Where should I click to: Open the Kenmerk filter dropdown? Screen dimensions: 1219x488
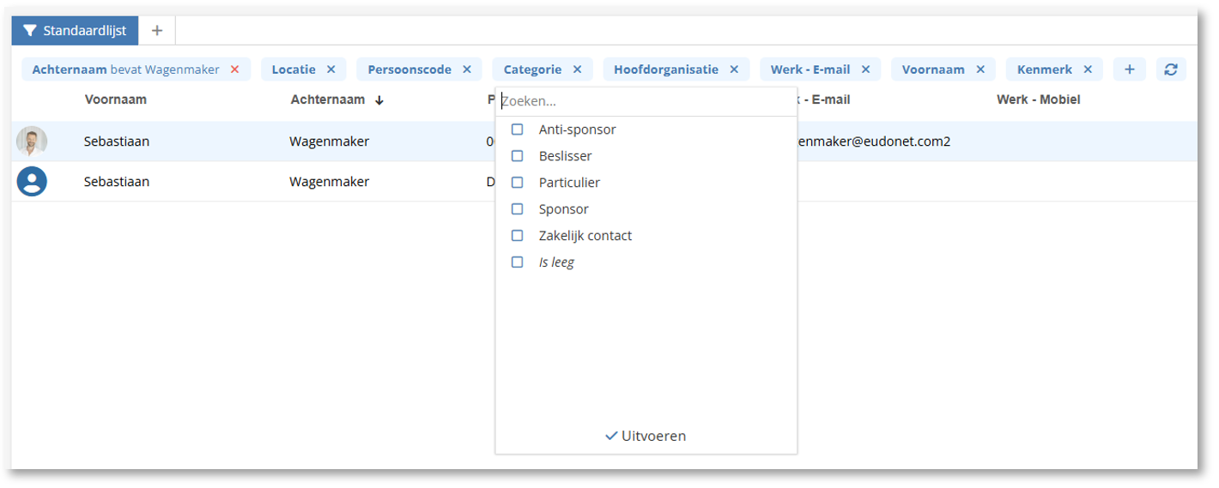[1044, 69]
